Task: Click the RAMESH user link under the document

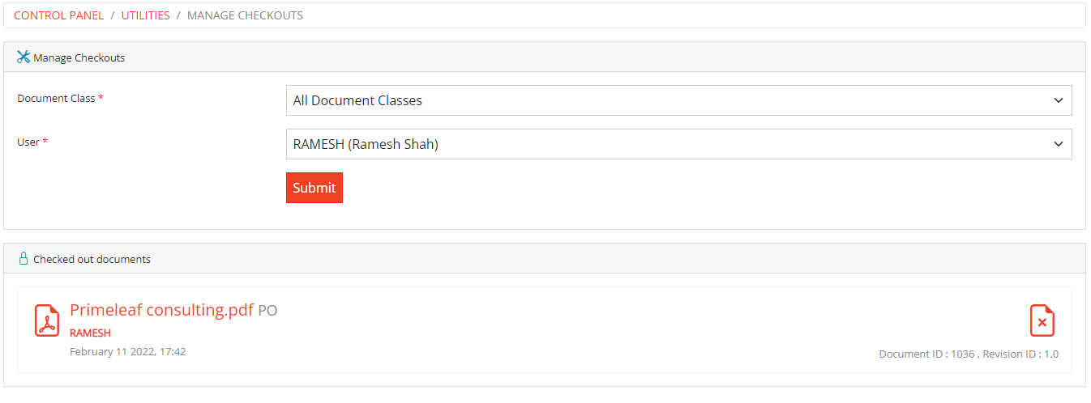Action: coord(90,333)
